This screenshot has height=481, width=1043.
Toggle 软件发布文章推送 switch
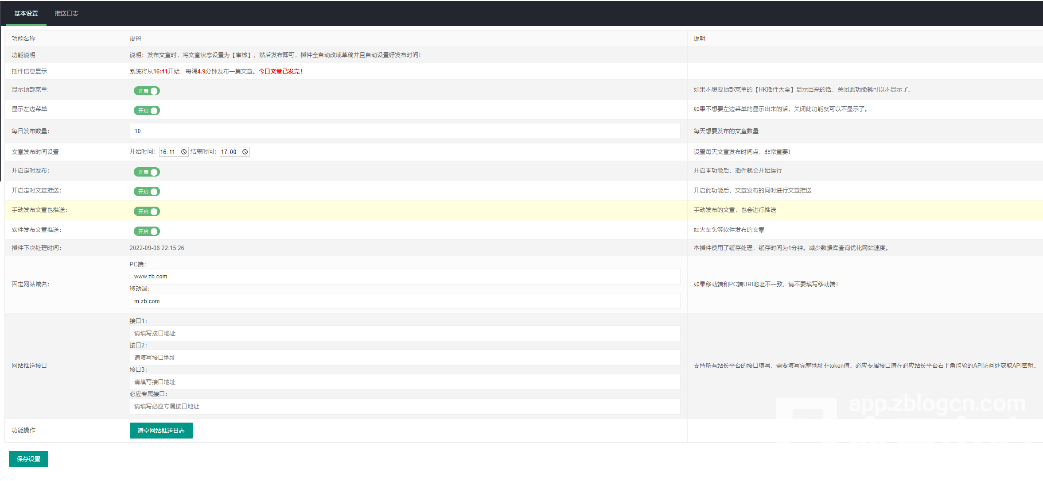[x=147, y=231]
